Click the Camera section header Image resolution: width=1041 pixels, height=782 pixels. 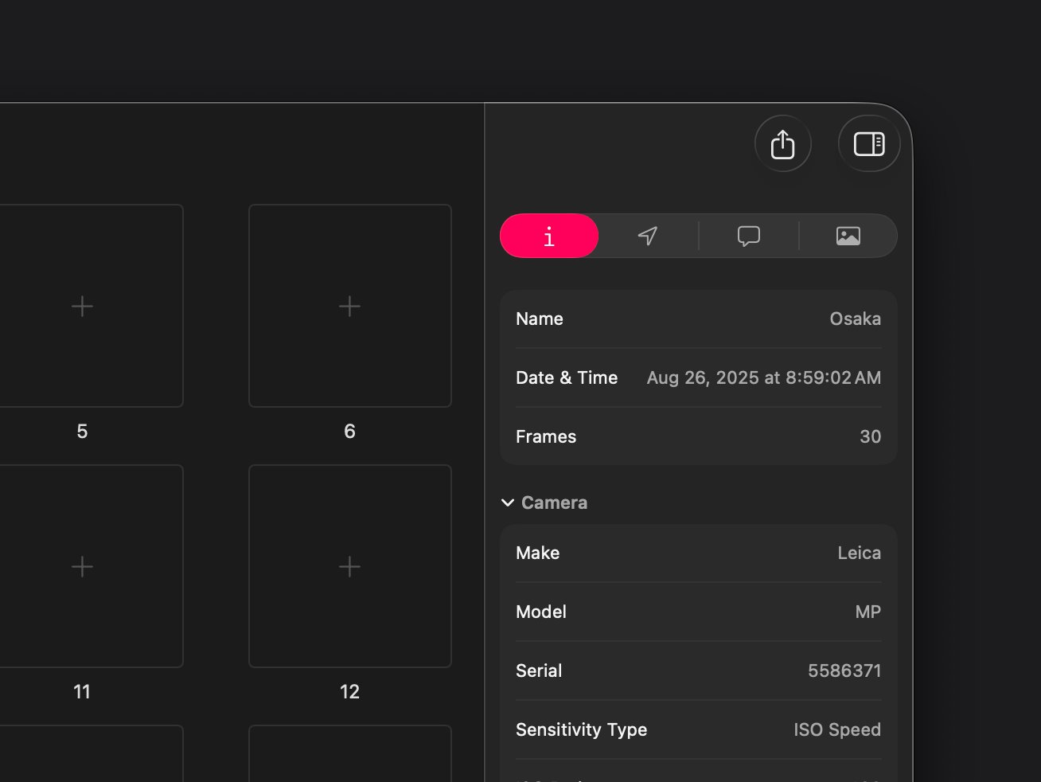554,502
